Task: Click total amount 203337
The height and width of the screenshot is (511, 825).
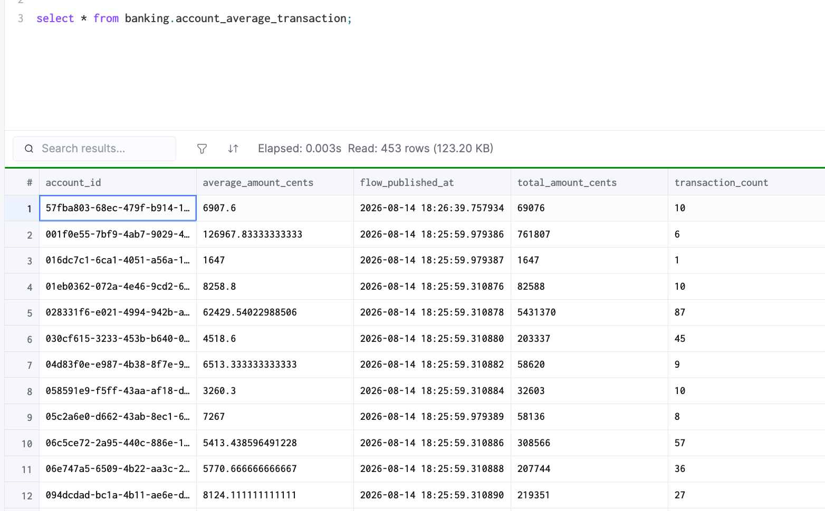Action: coord(533,339)
